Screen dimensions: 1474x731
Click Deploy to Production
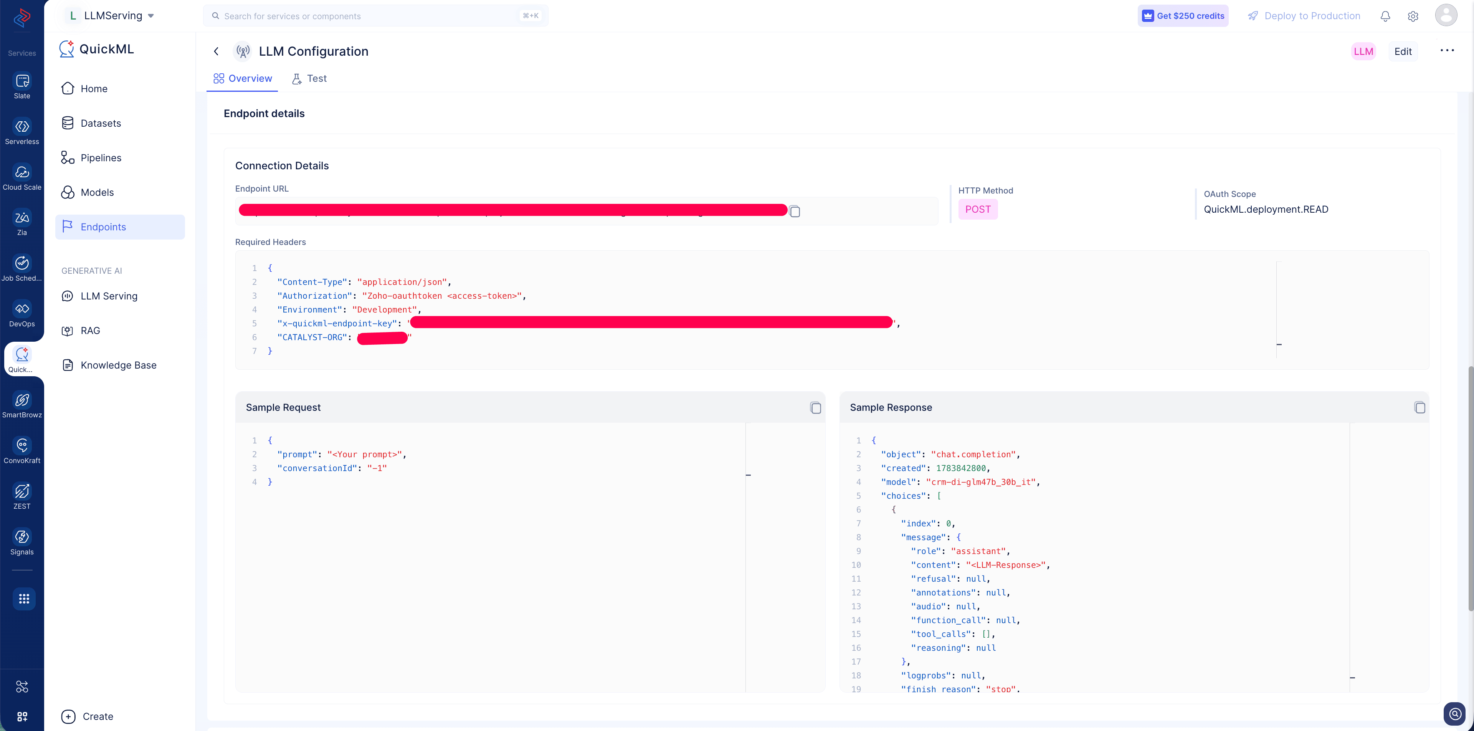1304,16
